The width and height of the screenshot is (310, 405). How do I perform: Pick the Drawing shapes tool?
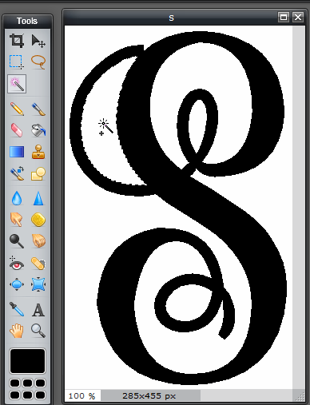click(x=38, y=173)
